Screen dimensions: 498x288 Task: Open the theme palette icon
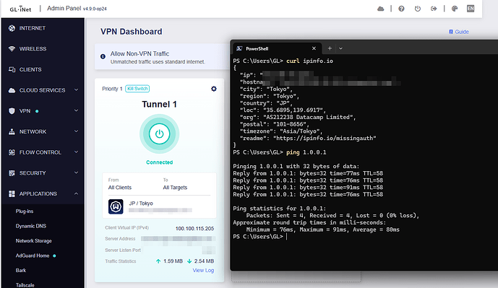pos(455,9)
